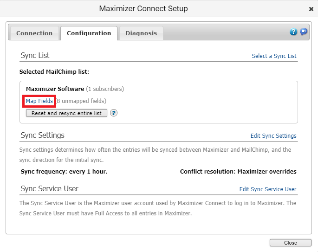This screenshot has height=252, width=318.
Task: Click the Map Fields link
Action: [x=39, y=101]
